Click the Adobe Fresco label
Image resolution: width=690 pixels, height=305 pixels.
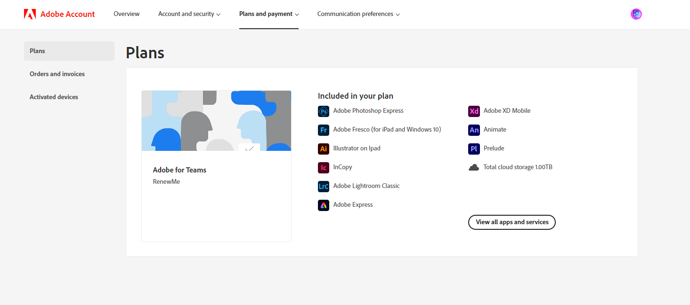pyautogui.click(x=387, y=130)
